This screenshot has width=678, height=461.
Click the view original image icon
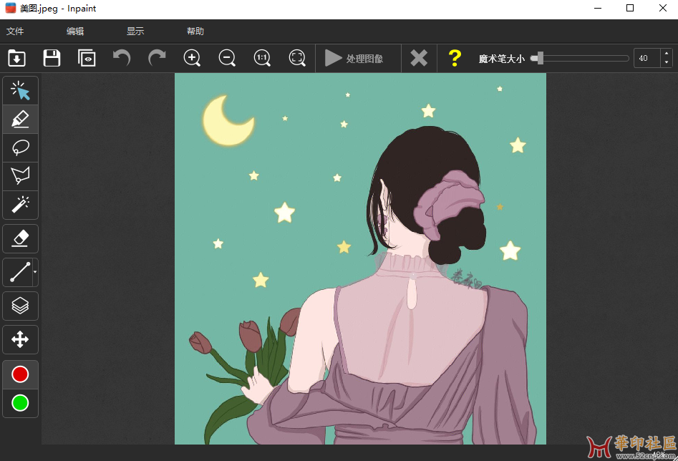(x=87, y=58)
